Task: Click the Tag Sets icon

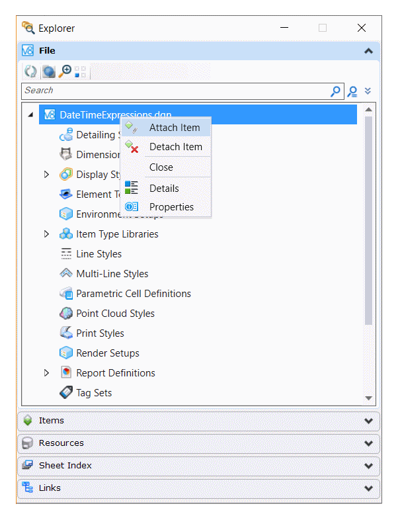Action: point(66,392)
